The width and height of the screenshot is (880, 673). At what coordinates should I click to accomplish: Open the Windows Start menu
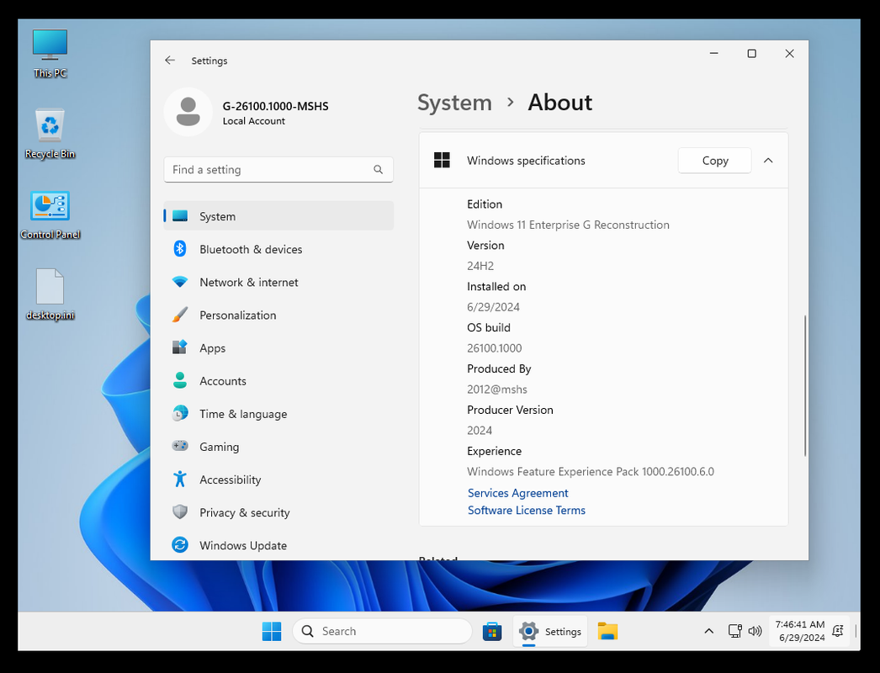(x=272, y=632)
